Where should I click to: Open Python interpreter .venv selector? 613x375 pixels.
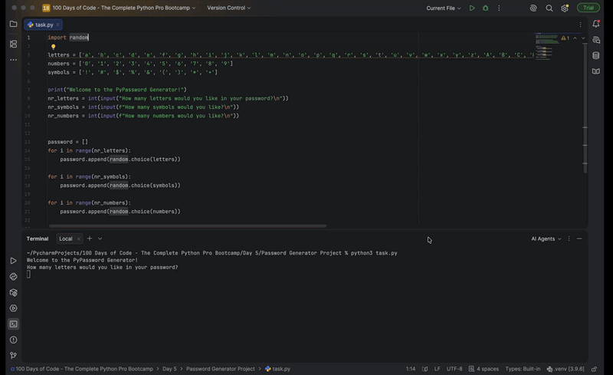click(x=565, y=369)
